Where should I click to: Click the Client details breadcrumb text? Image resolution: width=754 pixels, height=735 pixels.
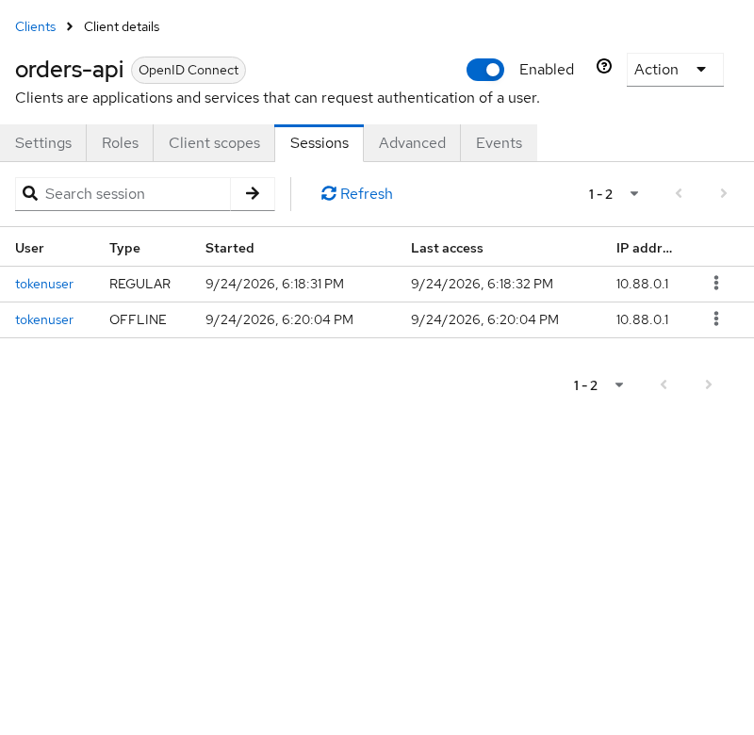point(122,27)
